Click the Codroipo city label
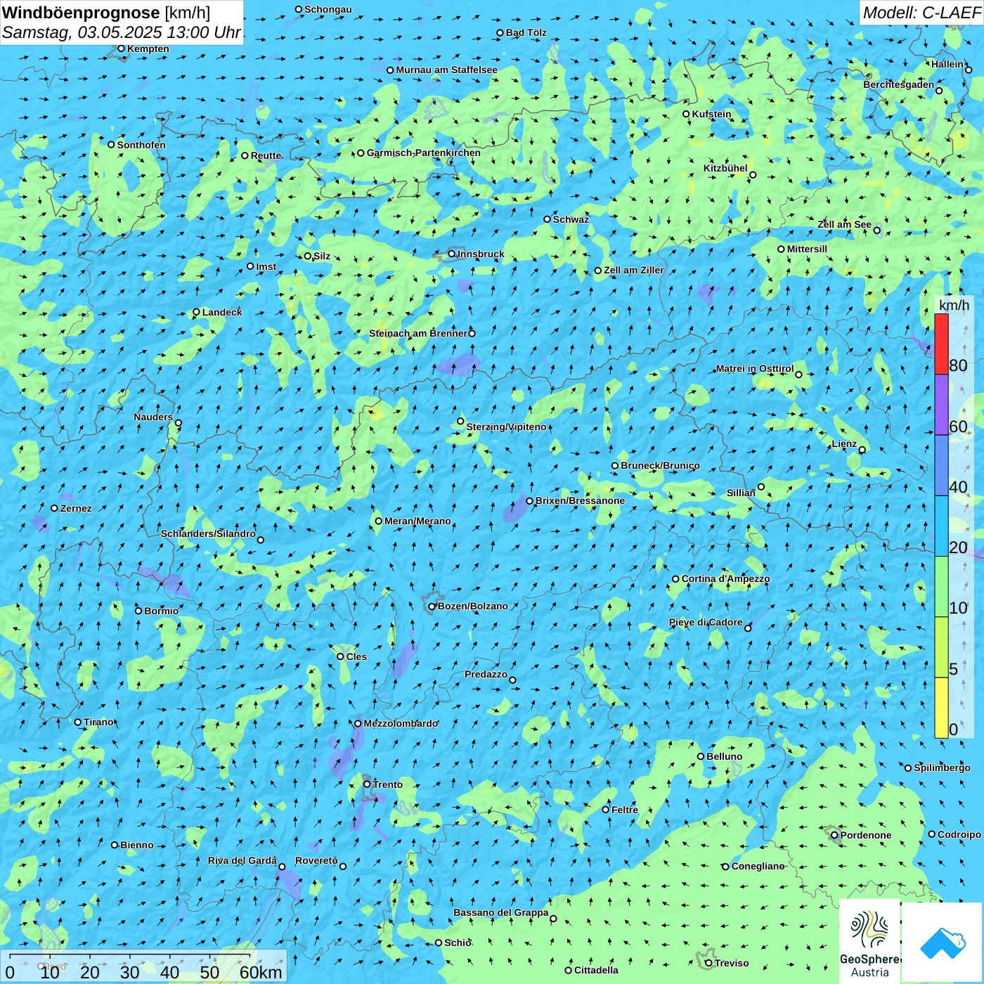984x984 pixels. (959, 834)
